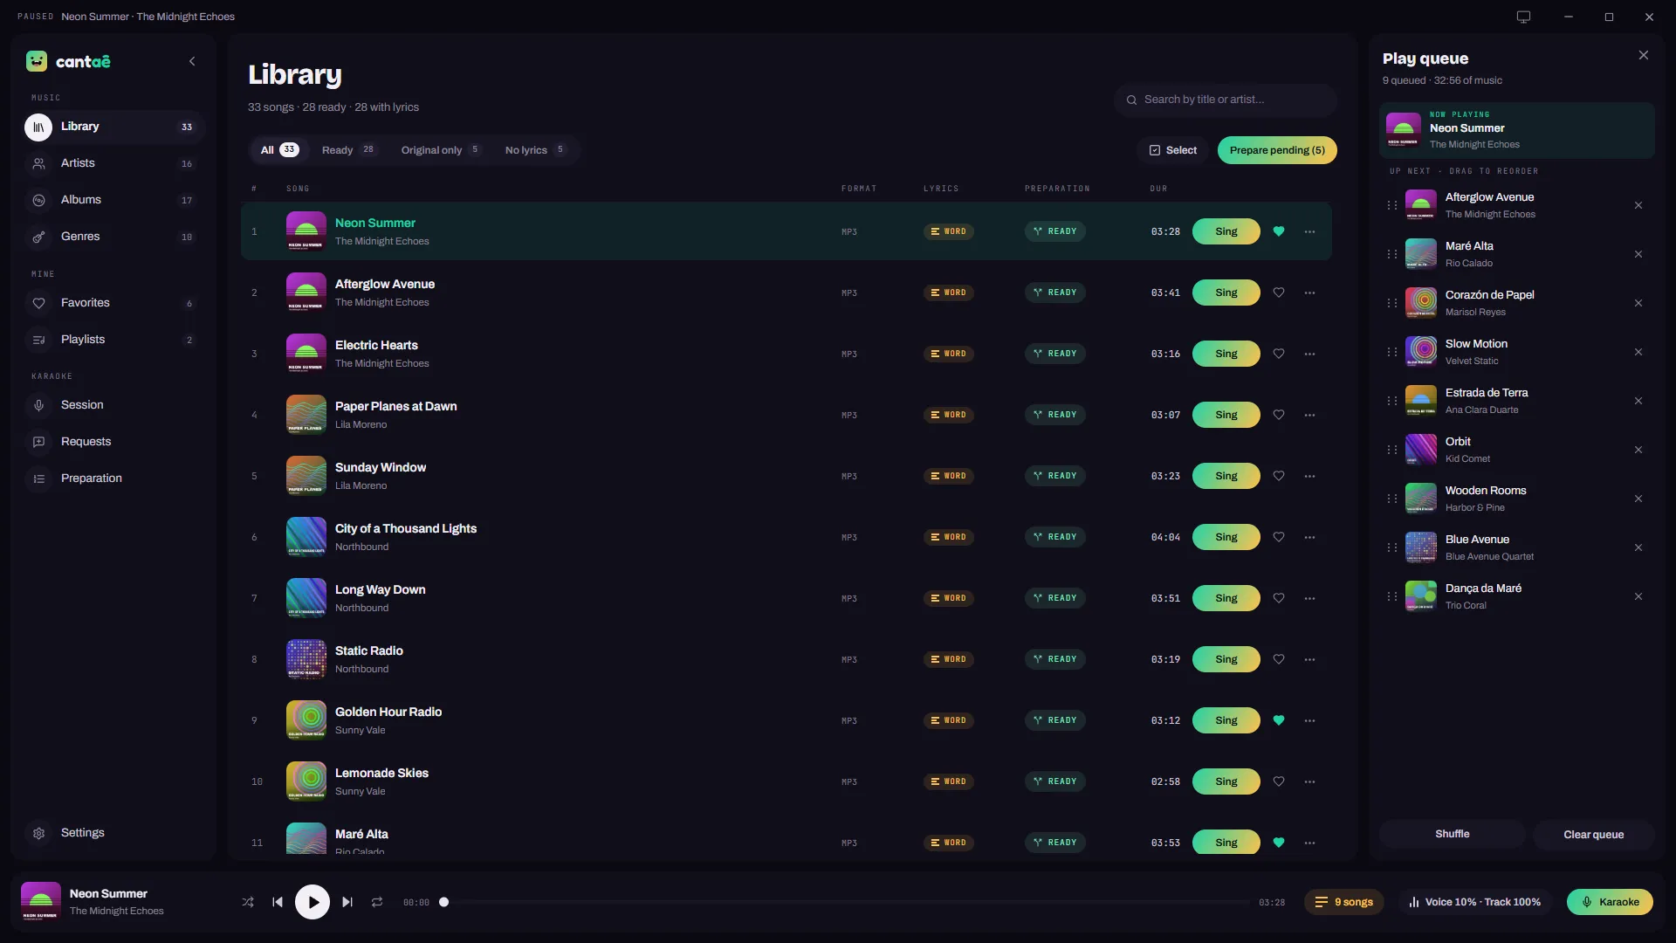This screenshot has width=1676, height=943.
Task: Focus the search by title or artist field
Action: pos(1226,100)
